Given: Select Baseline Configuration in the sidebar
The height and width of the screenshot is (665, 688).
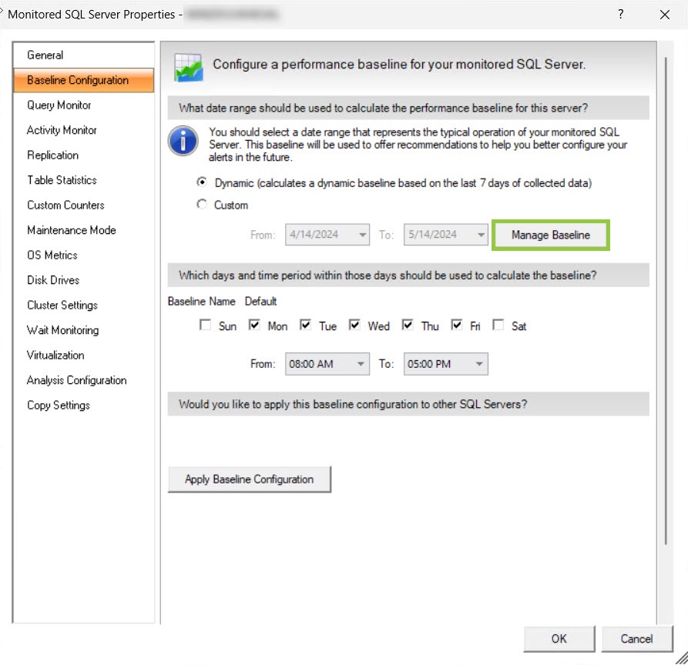Looking at the screenshot, I should coord(83,80).
